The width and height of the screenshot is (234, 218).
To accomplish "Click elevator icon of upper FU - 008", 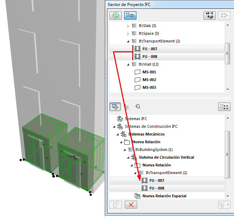I will pos(138,57).
